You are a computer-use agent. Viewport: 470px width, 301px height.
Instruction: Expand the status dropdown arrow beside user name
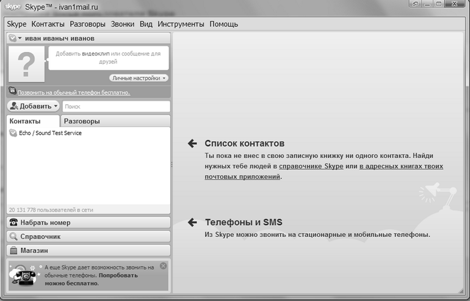tap(20, 38)
